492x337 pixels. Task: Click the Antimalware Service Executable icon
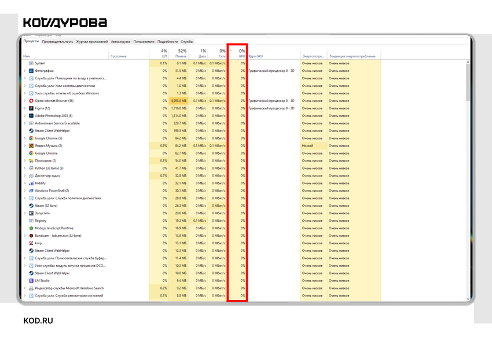(31, 123)
